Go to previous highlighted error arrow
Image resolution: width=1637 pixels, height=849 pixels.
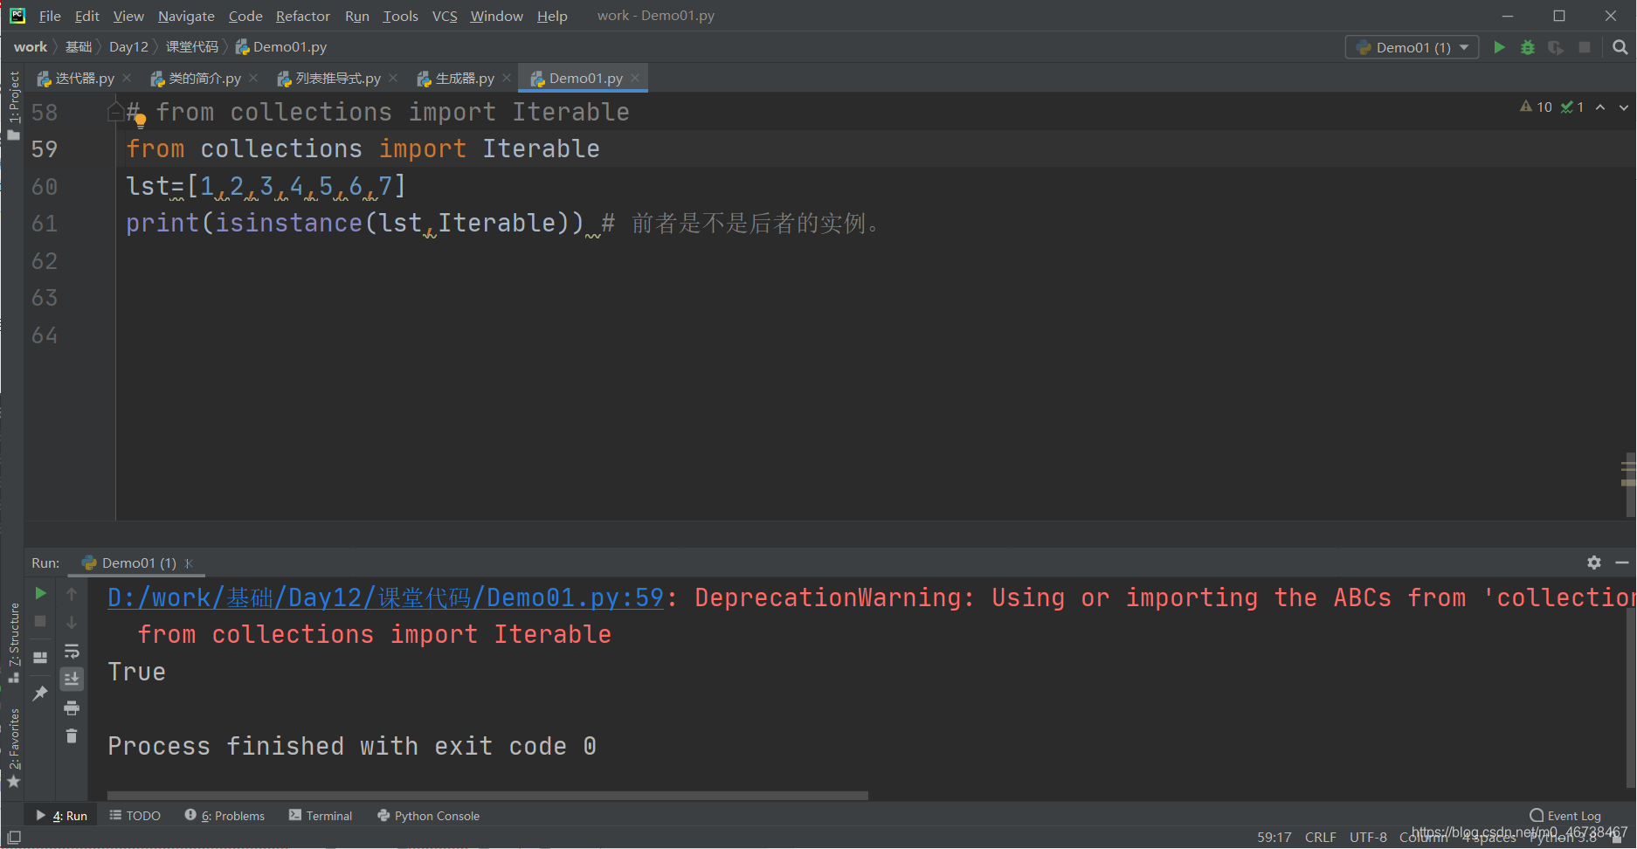tap(1600, 107)
